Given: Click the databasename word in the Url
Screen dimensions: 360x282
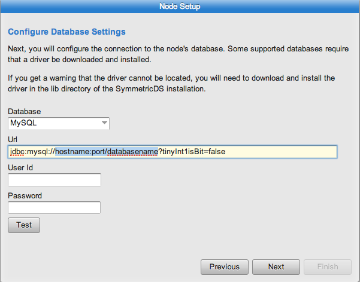Looking at the screenshot, I should [132, 152].
